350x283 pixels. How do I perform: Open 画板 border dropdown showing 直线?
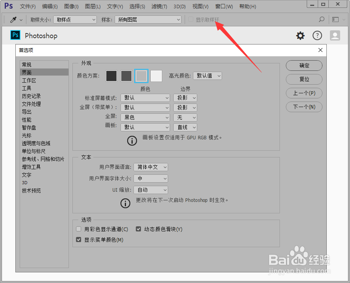pos(185,127)
